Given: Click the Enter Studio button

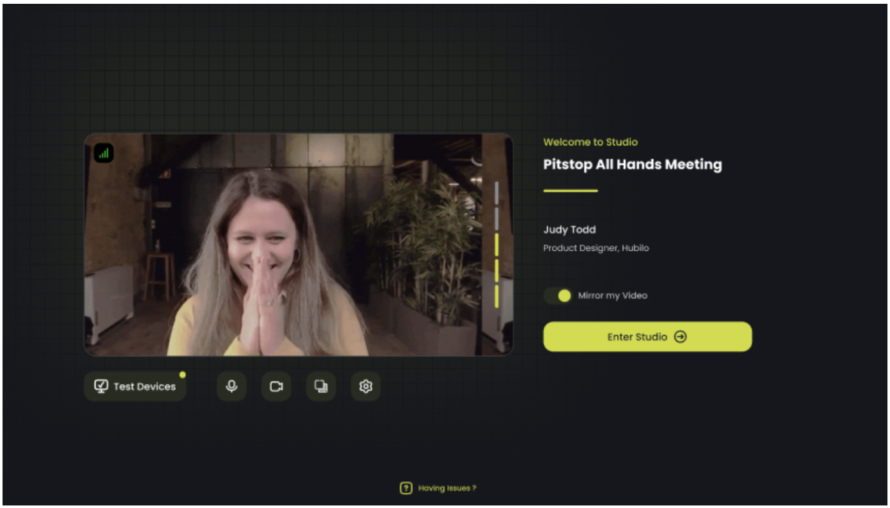Looking at the screenshot, I should click(x=647, y=337).
